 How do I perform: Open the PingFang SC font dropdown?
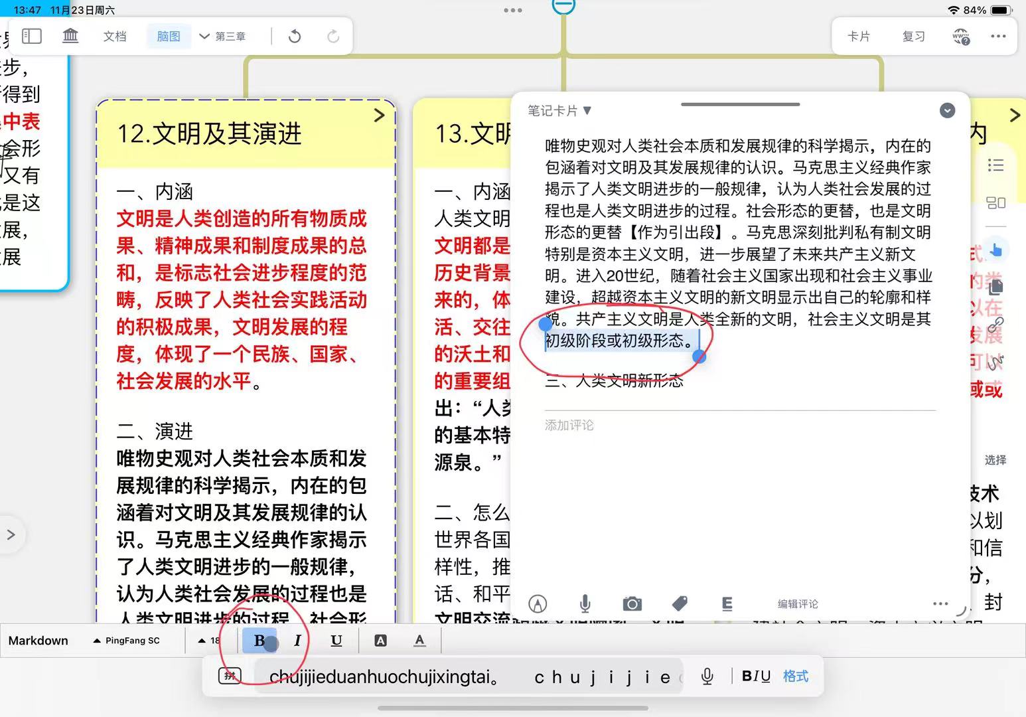click(x=127, y=641)
